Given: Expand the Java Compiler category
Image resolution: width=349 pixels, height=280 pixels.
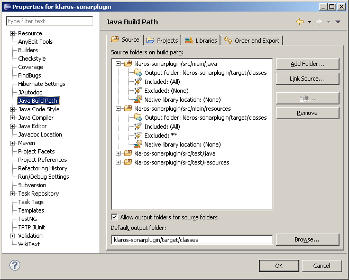Looking at the screenshot, I should [13, 118].
